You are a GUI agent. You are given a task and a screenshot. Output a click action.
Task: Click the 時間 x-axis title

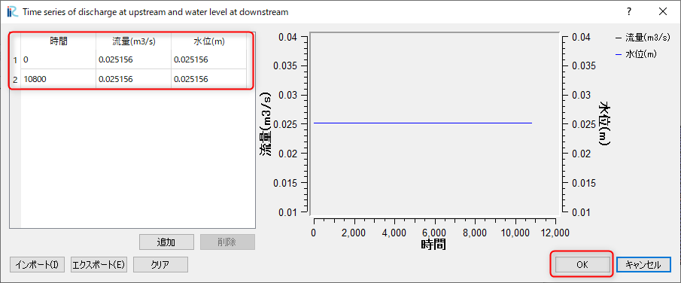pyautogui.click(x=433, y=245)
